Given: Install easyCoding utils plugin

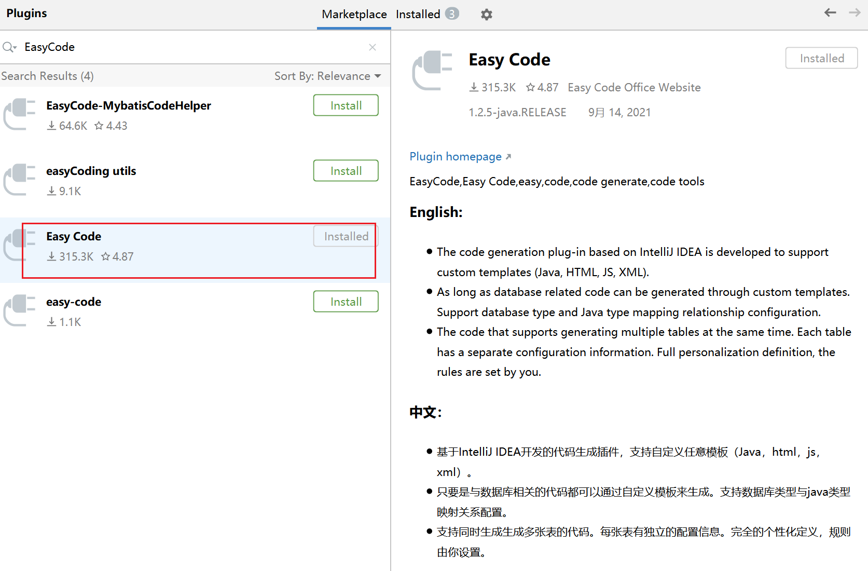Looking at the screenshot, I should click(x=346, y=171).
